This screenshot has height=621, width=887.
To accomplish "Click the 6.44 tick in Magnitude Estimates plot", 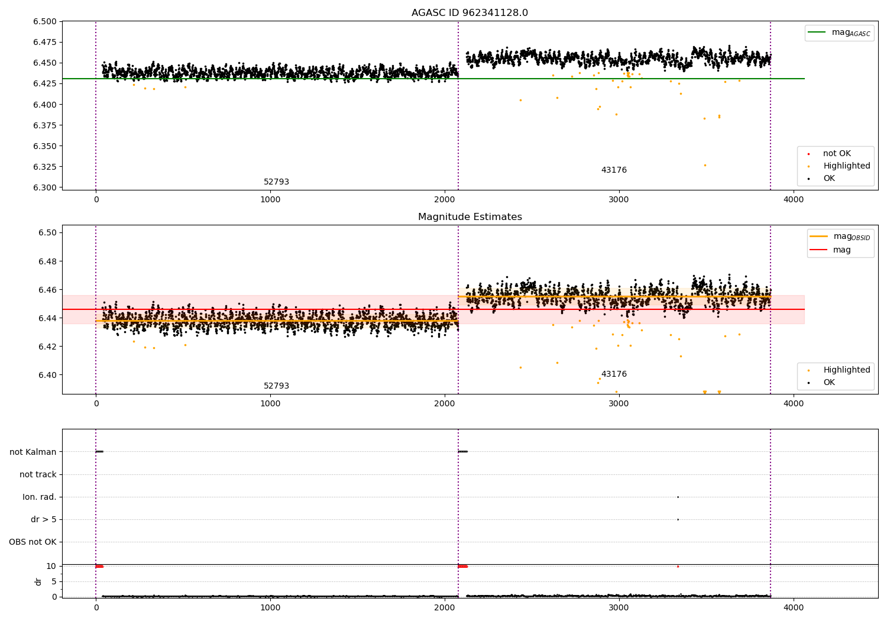I will tap(47, 318).
